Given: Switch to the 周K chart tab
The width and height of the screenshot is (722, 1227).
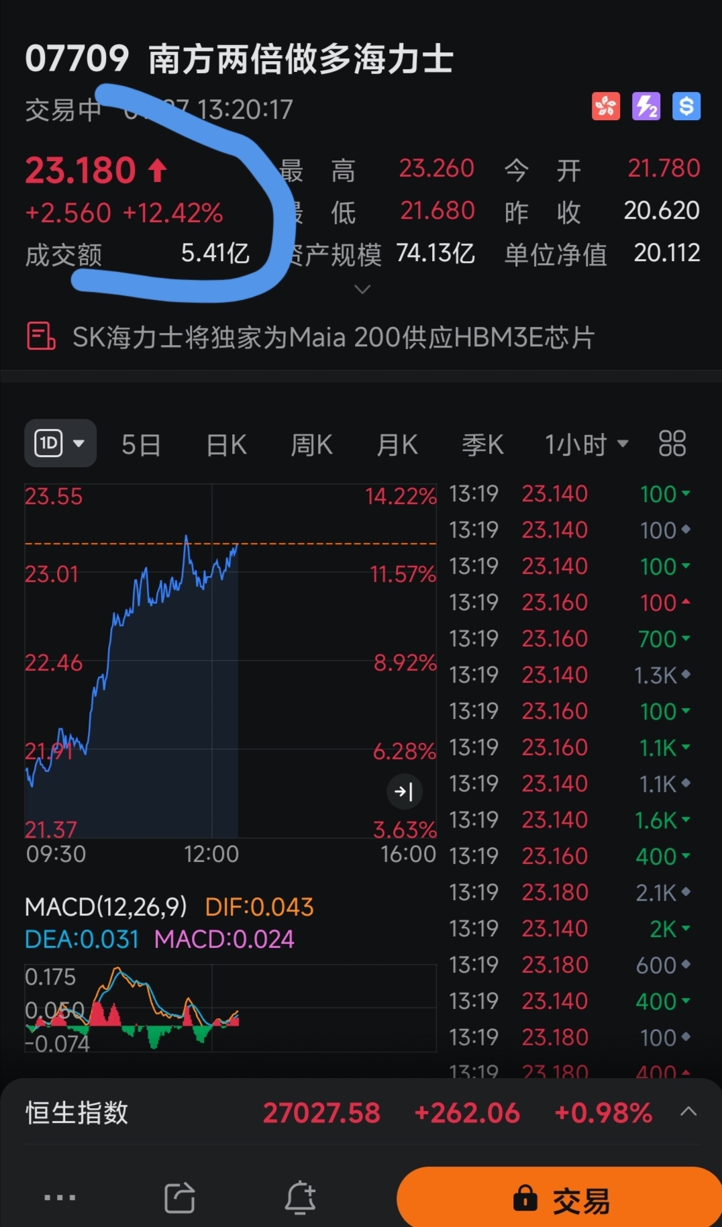Looking at the screenshot, I should point(312,444).
